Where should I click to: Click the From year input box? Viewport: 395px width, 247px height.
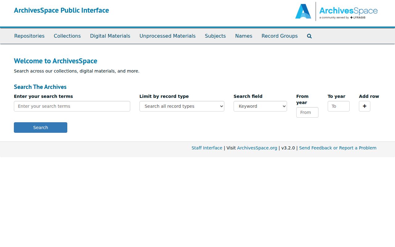point(307,112)
